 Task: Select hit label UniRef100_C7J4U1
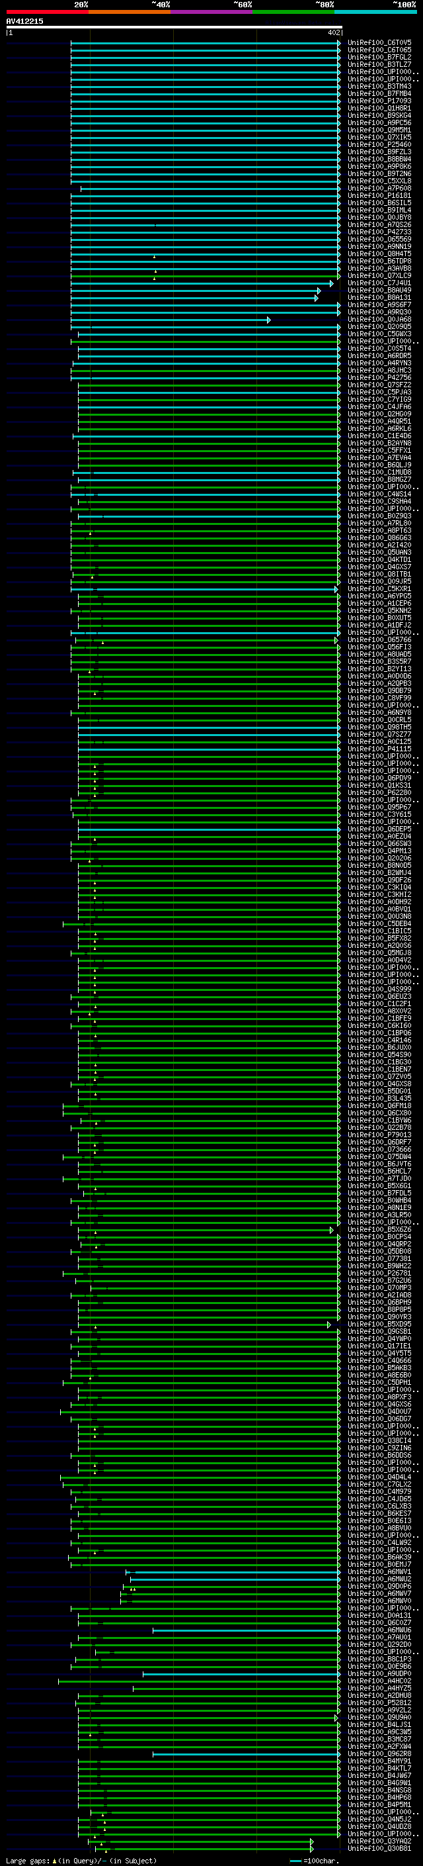(x=379, y=283)
